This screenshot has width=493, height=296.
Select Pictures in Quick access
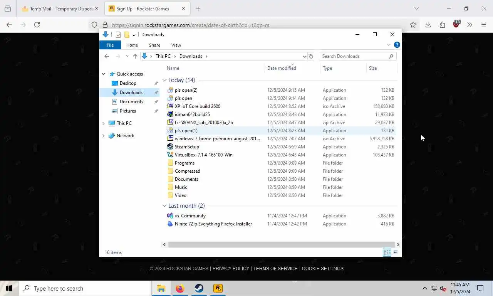point(127,111)
